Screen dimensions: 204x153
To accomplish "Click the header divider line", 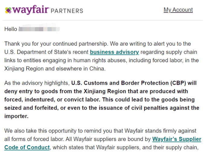I will 102,20.
